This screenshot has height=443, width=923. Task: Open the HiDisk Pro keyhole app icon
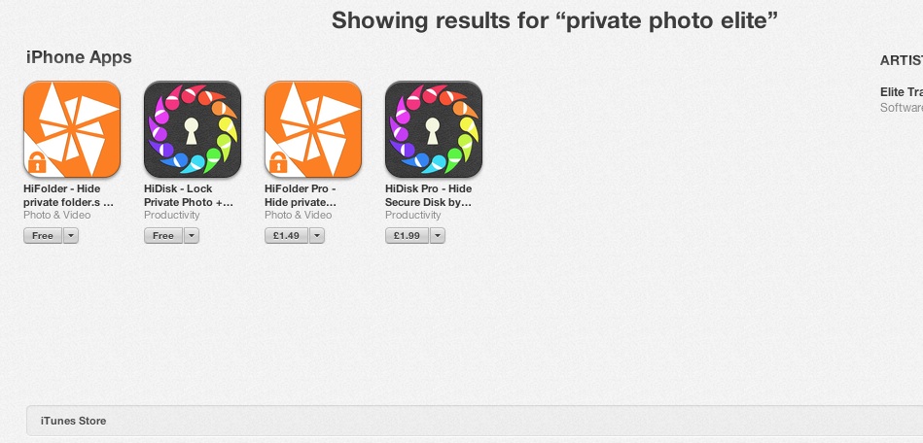pos(434,129)
